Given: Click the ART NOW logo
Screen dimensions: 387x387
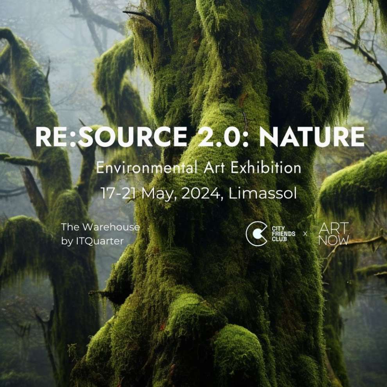Looking at the screenshot, I should tap(334, 234).
